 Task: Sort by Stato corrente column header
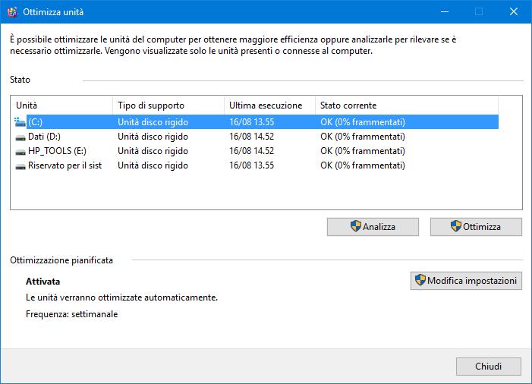coord(407,105)
